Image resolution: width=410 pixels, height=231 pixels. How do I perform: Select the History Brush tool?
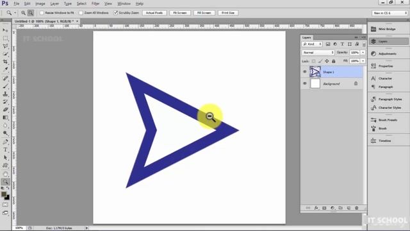tap(5, 101)
